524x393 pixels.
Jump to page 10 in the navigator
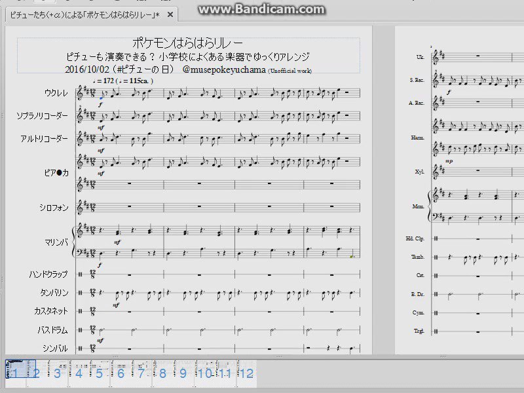pyautogui.click(x=205, y=373)
